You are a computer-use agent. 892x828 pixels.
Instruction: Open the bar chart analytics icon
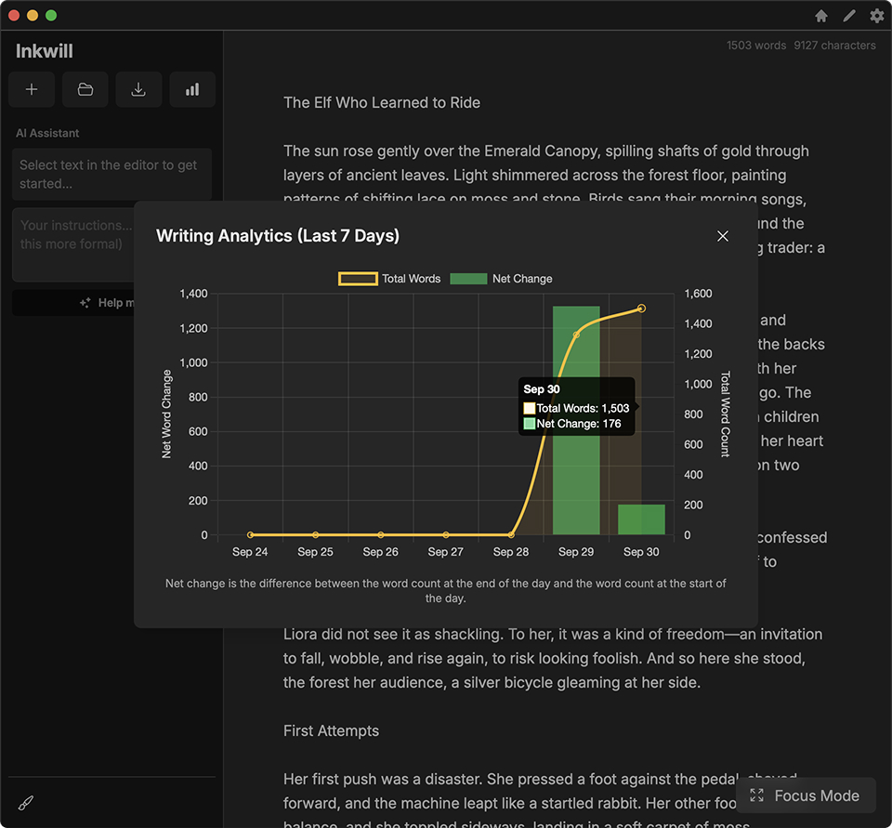192,89
